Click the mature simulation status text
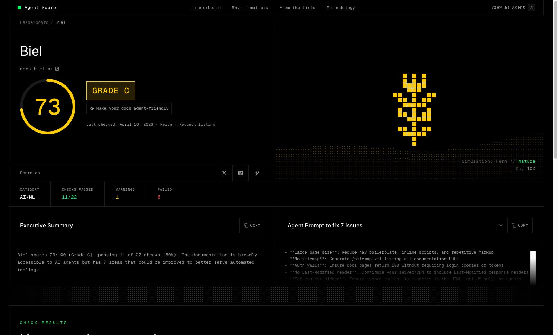The height and width of the screenshot is (335, 558). (527, 161)
